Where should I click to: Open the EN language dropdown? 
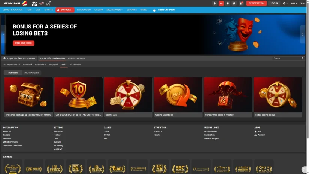click(x=302, y=3)
